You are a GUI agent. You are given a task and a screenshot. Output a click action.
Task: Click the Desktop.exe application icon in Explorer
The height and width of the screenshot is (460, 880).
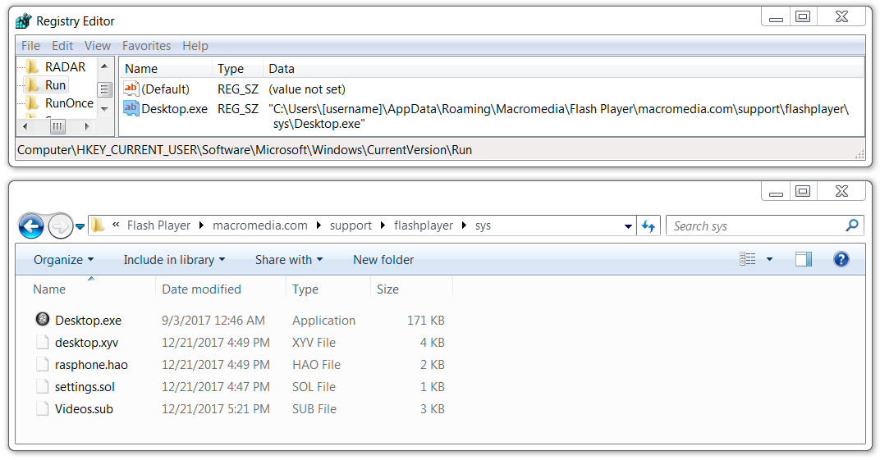(x=43, y=319)
